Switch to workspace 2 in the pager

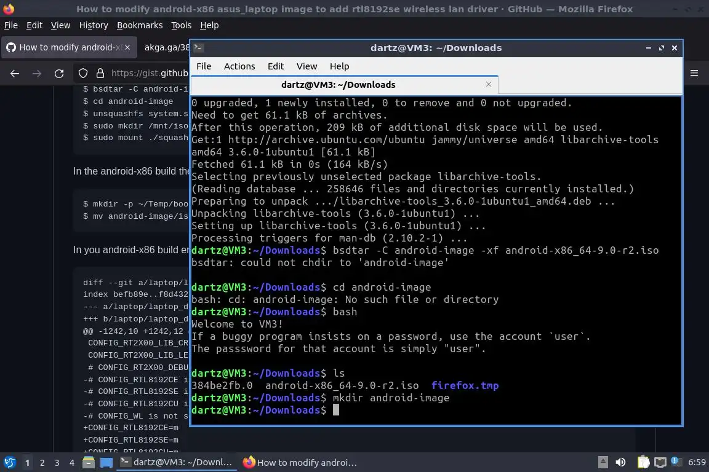click(42, 463)
